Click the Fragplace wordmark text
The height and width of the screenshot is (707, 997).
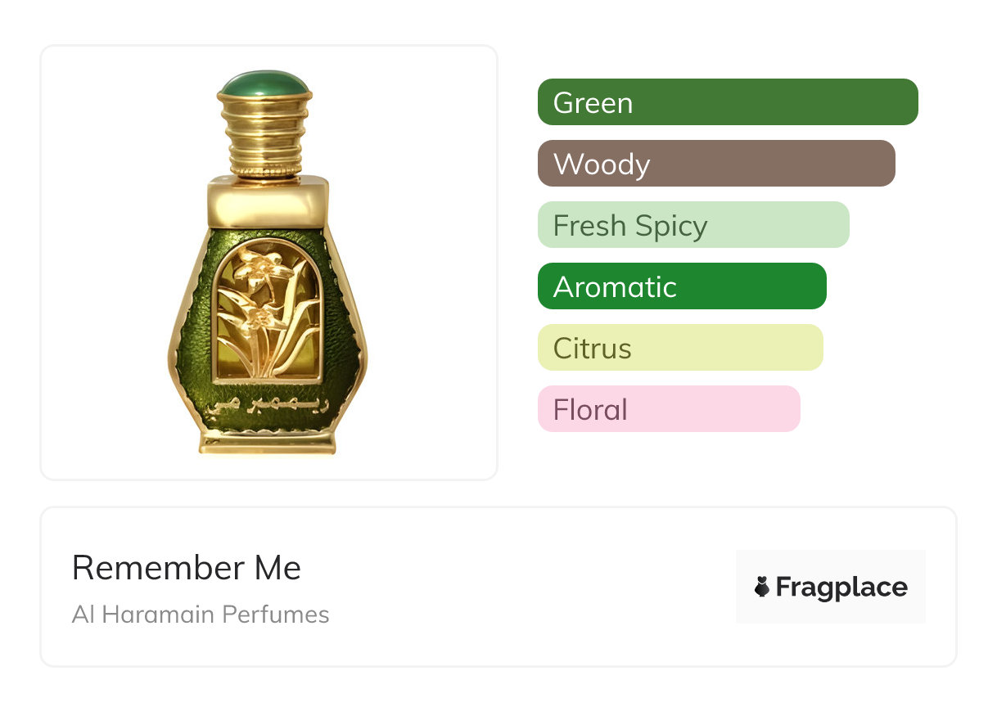point(841,587)
